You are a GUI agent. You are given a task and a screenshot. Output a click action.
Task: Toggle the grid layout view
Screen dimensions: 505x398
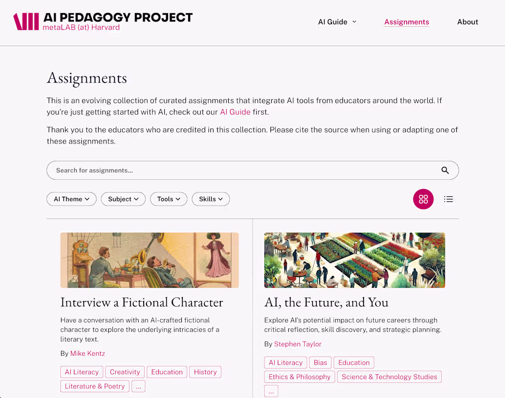423,199
